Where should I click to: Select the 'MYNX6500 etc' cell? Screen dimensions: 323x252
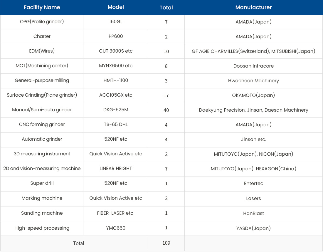[x=116, y=66]
